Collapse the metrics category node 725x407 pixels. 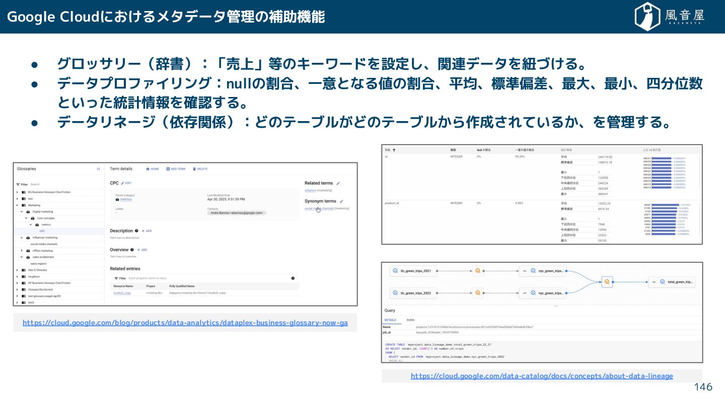click(31, 225)
